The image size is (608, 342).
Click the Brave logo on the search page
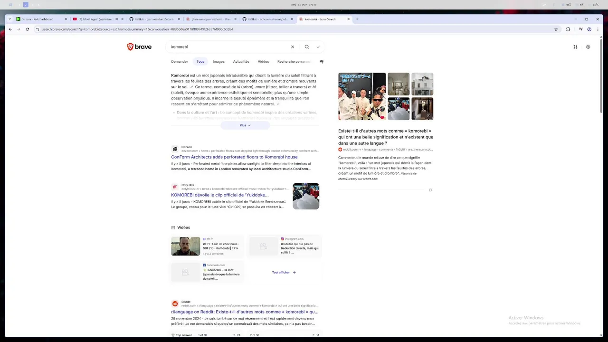139,47
